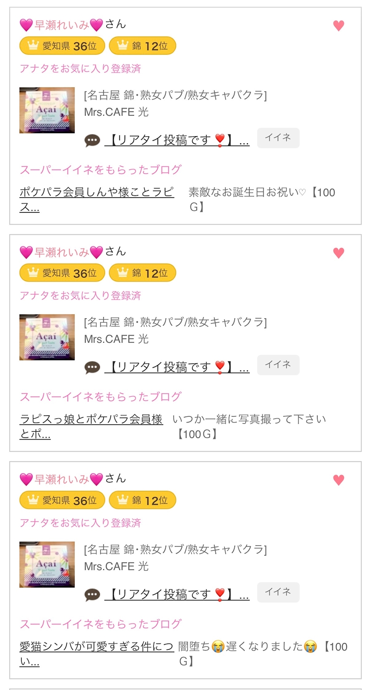
Task: Toggle favorite heart in the third card
Action: point(338,480)
